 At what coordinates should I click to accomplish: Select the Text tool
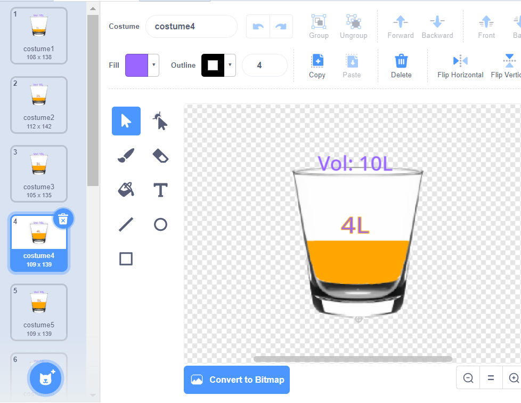click(160, 190)
